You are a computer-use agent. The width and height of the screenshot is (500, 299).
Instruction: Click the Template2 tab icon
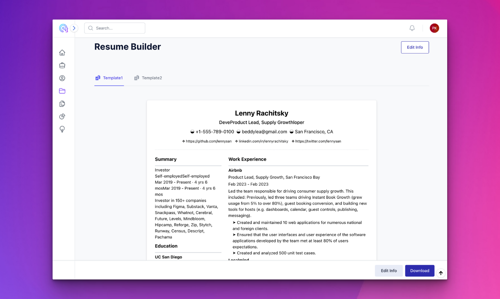click(x=137, y=78)
